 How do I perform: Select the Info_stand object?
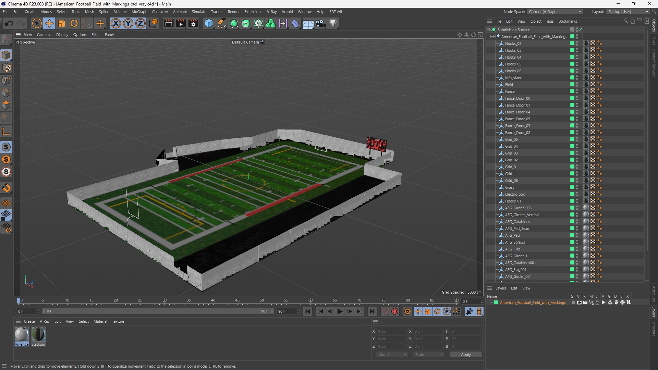click(x=513, y=78)
